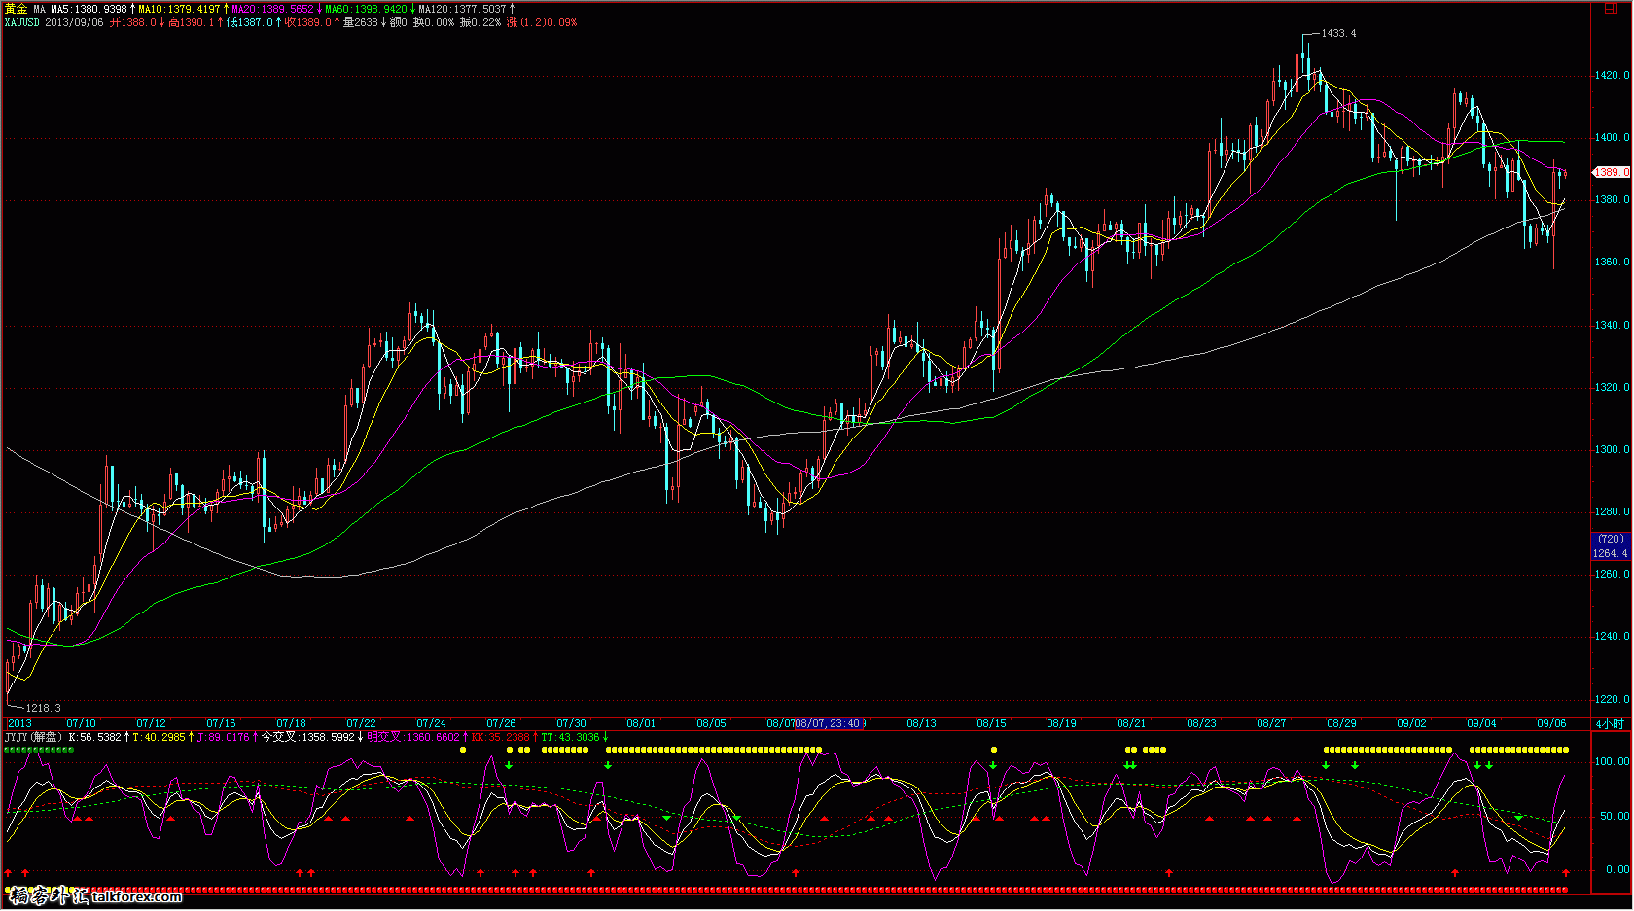Viewport: 1634px width, 911px height.
Task: Click the 黄金 instrument name label
Action: (x=16, y=9)
